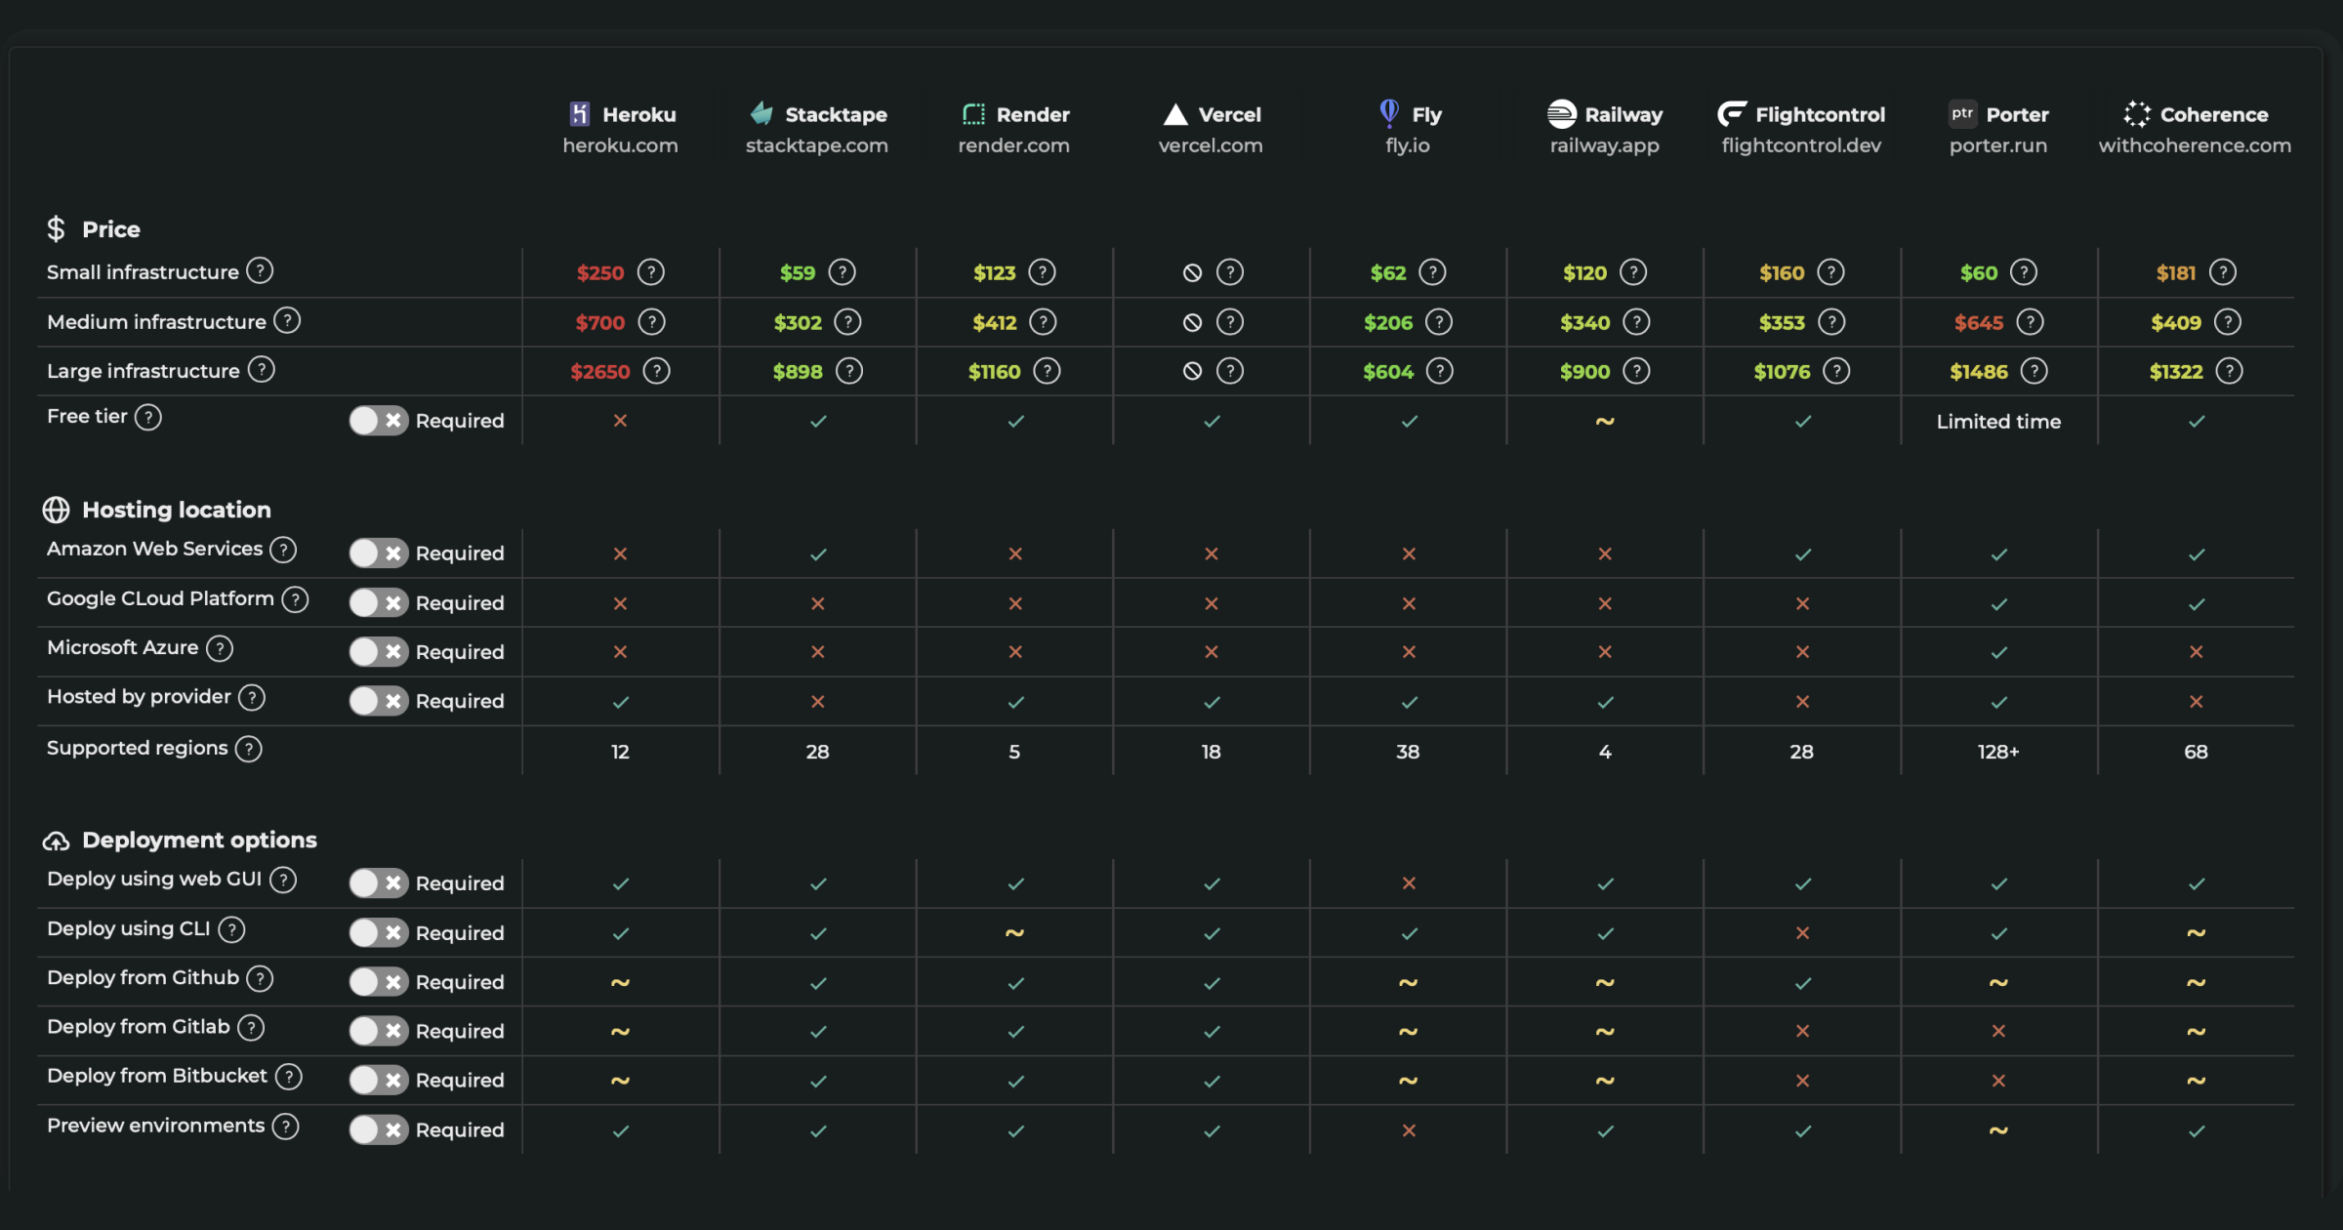2343x1230 pixels.
Task: Open vercel.com link
Action: (x=1211, y=145)
